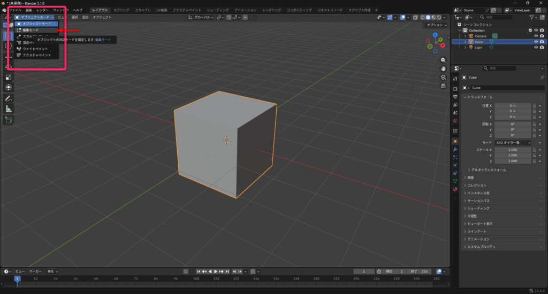This screenshot has height=294, width=548.
Task: Open the オプション dropdown in viewport
Action: 436,25
